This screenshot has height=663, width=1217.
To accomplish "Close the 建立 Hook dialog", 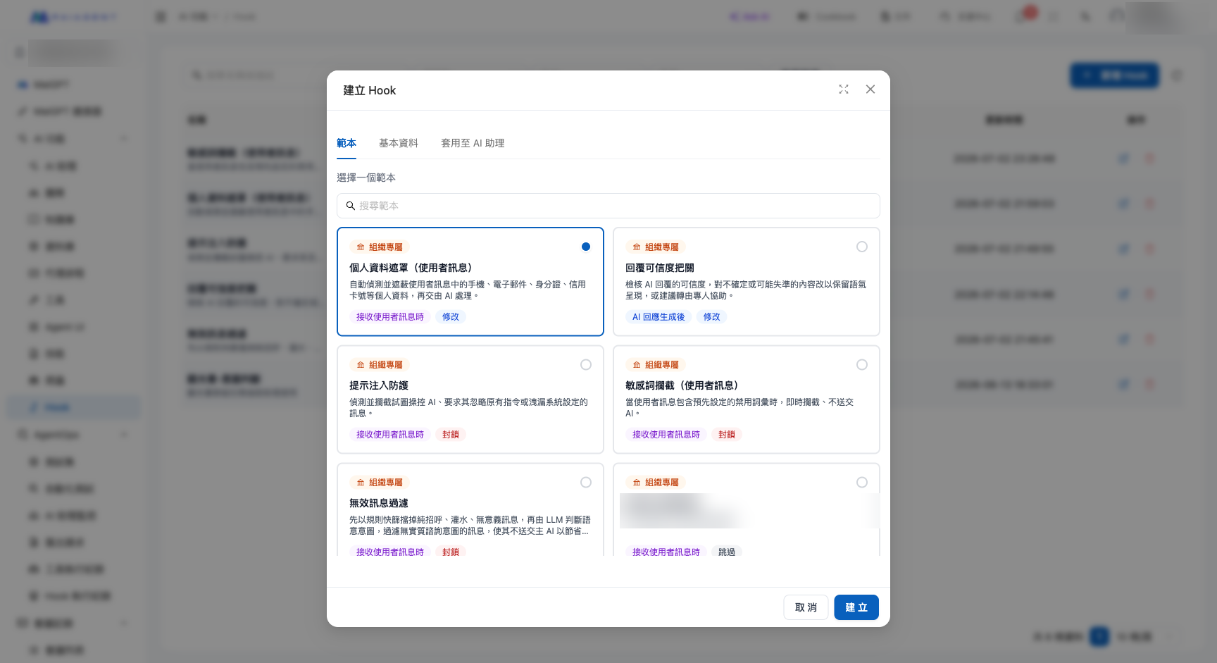I will coord(870,89).
